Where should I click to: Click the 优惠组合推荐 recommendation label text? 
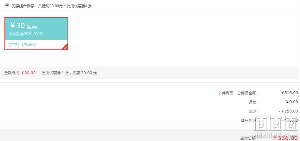point(51,6)
